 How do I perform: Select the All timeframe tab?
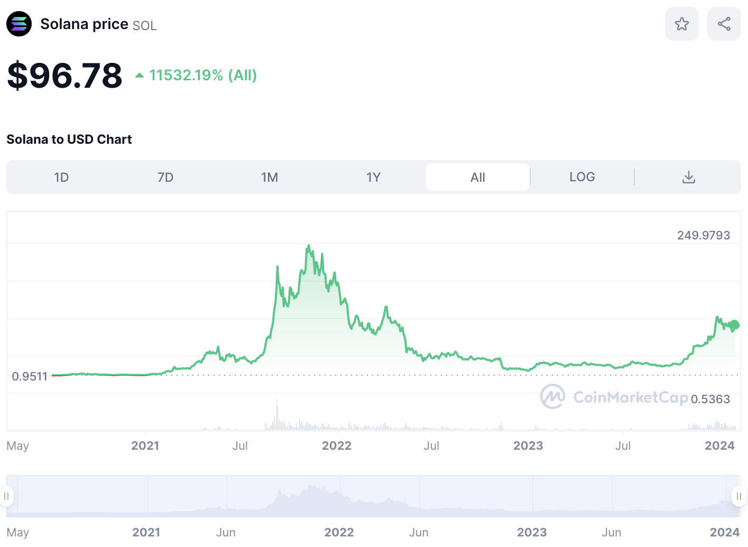click(478, 177)
